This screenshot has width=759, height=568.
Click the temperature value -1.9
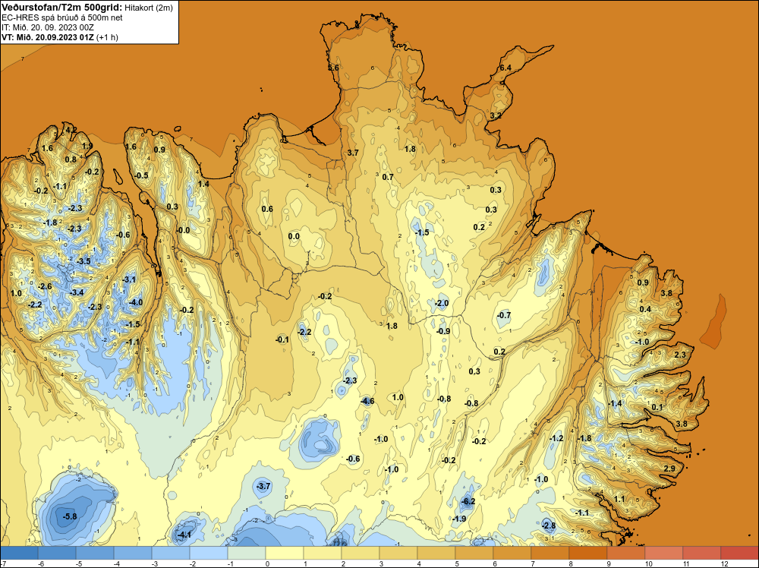459,519
